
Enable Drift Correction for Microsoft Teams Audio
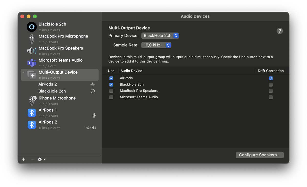click(x=271, y=97)
